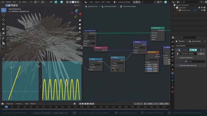207x116 pixels.
Task: Switch perspective/orthographic grid icon
Action: pos(80,32)
